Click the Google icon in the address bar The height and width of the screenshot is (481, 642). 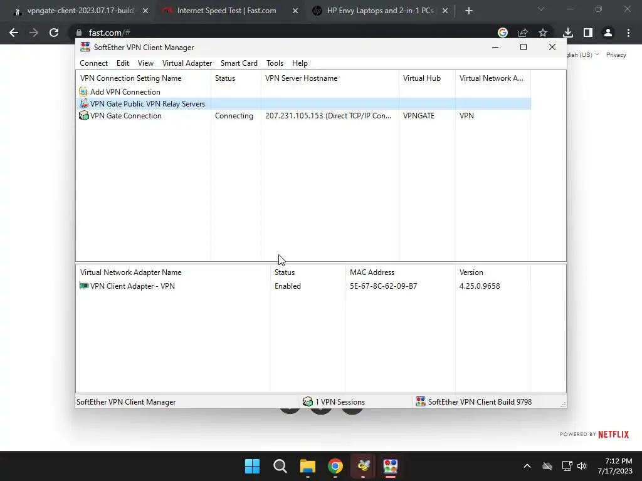(x=503, y=33)
